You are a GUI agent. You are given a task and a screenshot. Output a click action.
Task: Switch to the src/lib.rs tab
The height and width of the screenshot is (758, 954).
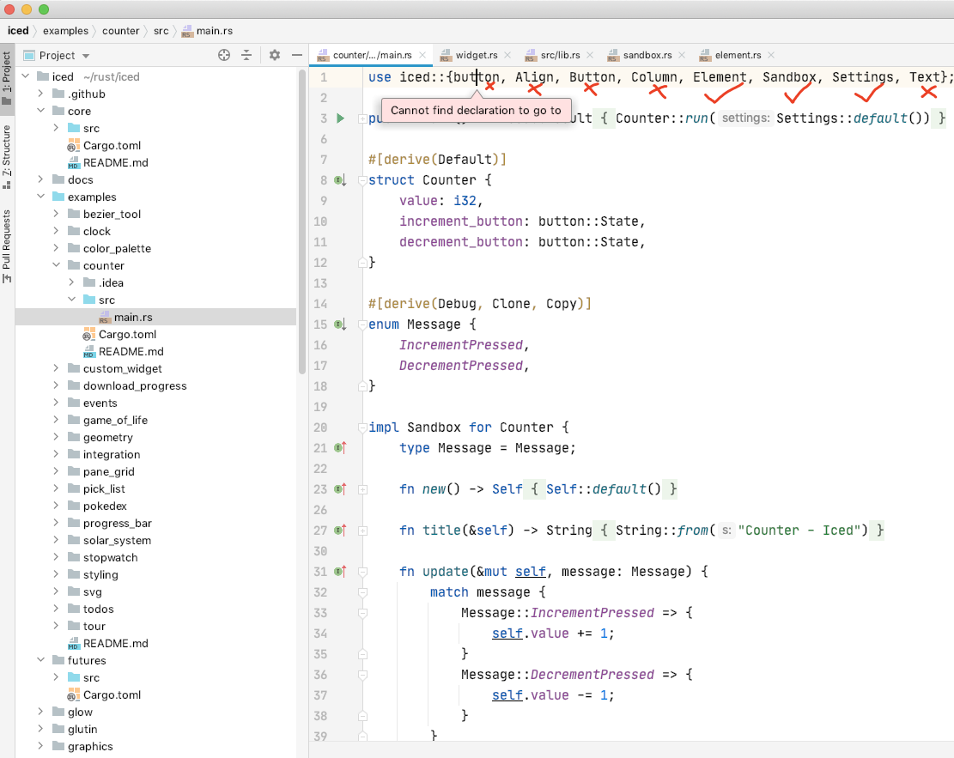[x=560, y=55]
